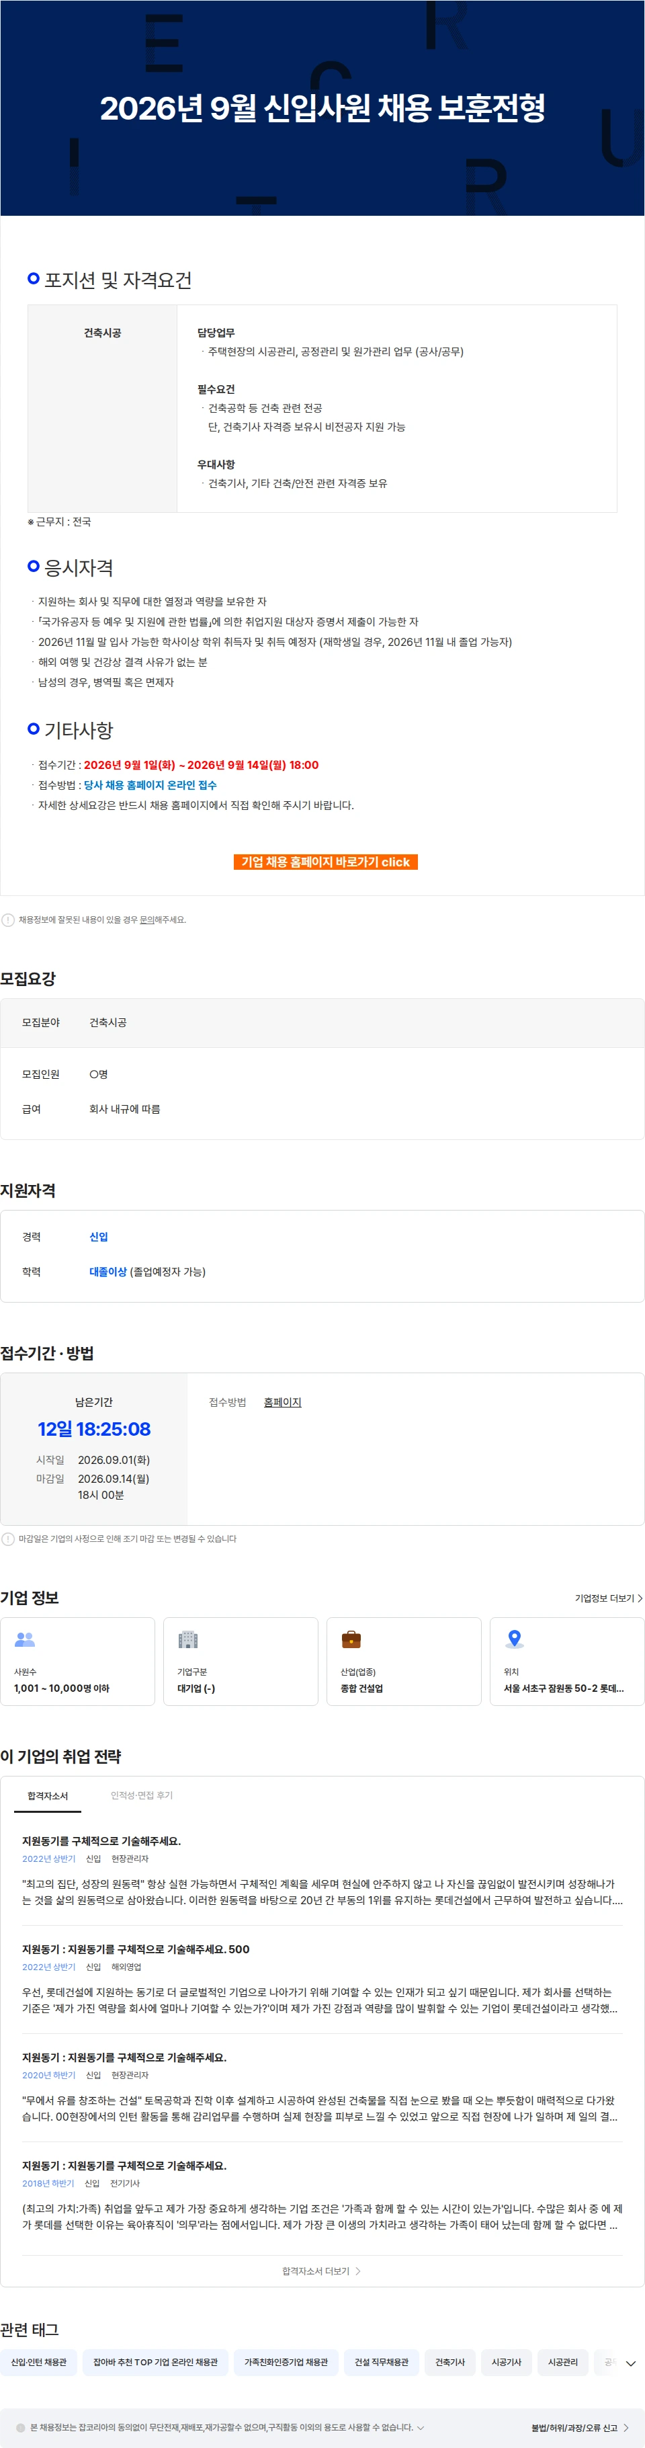Viewport: 645px width, 2448px height.
Task: Select the 합격자소서 tab
Action: (x=48, y=1795)
